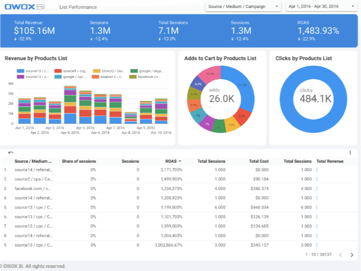Click ROAS value 1,002,866.67%

tap(169, 245)
